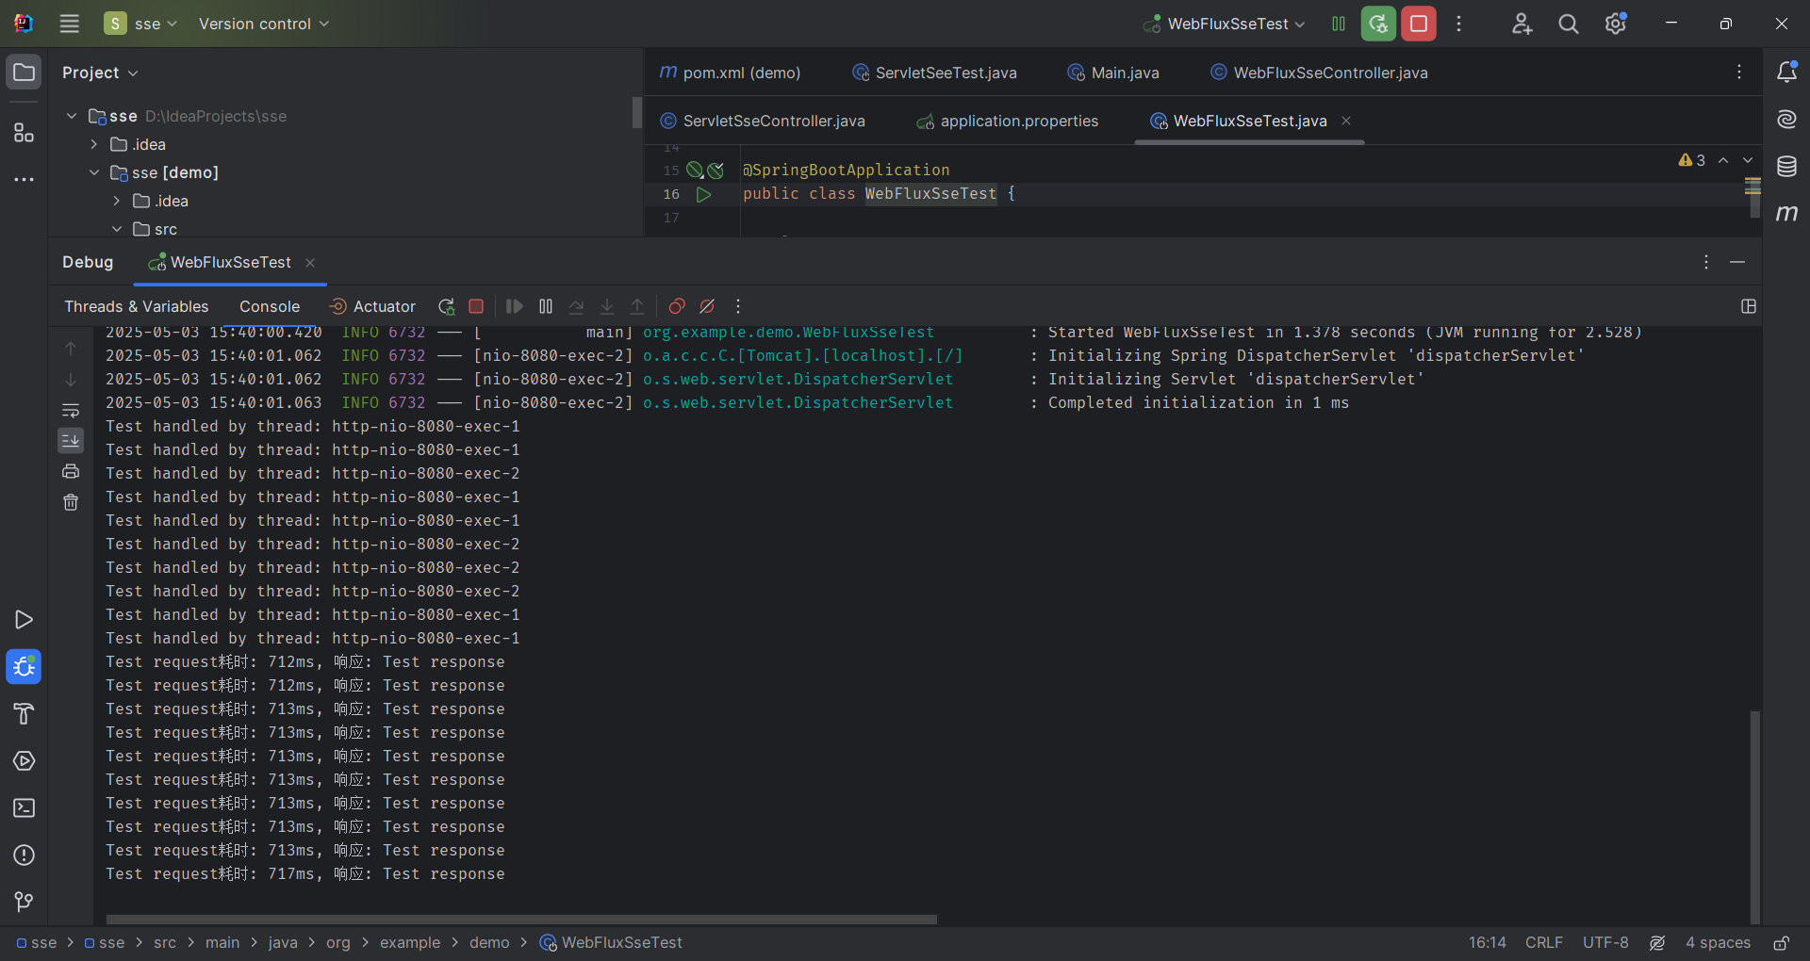Image resolution: width=1810 pixels, height=961 pixels.
Task: Switch to Main.java tab
Action: (1112, 73)
